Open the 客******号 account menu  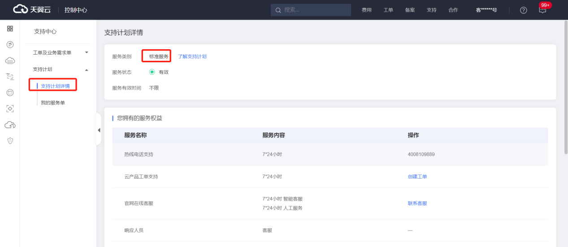coord(486,10)
